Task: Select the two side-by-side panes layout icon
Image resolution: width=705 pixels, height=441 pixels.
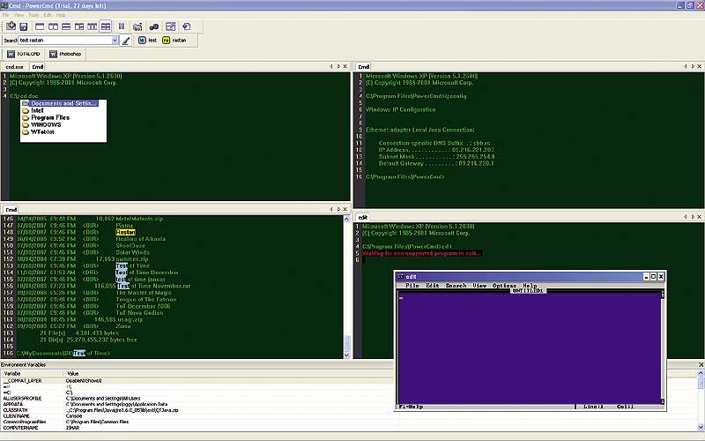Action: [x=53, y=27]
